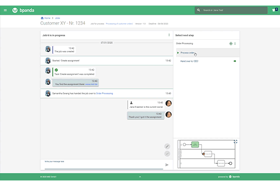This screenshot has width=280, height=186.
Task: Click the Order Processing diamond target icon
Action: (x=231, y=43)
